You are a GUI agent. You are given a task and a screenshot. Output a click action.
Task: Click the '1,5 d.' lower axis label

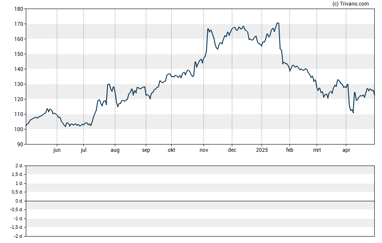click(18, 174)
